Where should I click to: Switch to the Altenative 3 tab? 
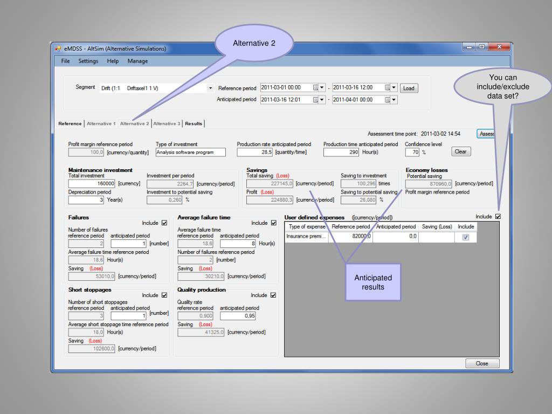tap(167, 123)
